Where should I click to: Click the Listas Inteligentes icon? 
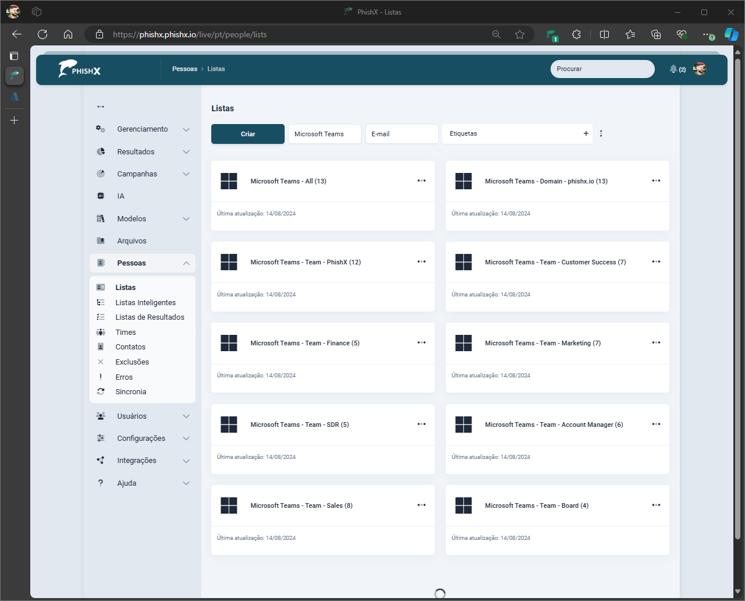point(101,302)
